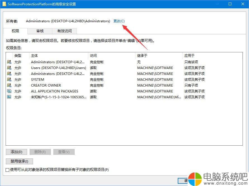Click the 禁用继承(I) button

19,161
